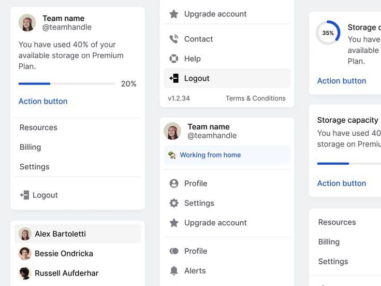Click Action button under 35% storage card
Image resolution: width=381 pixels, height=286 pixels.
pyautogui.click(x=342, y=81)
